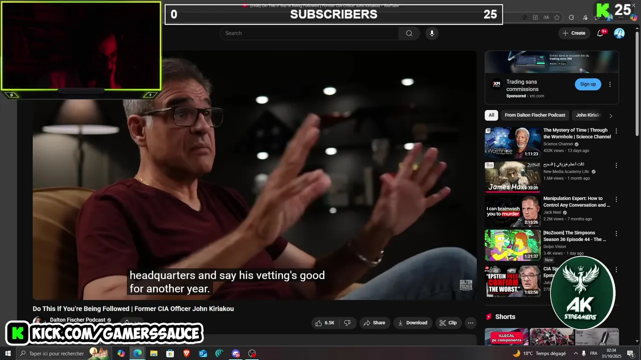Viewport: 641px width, 360px height.
Task: Open the James Maxwell Arabic video thumbnail
Action: tap(512, 176)
